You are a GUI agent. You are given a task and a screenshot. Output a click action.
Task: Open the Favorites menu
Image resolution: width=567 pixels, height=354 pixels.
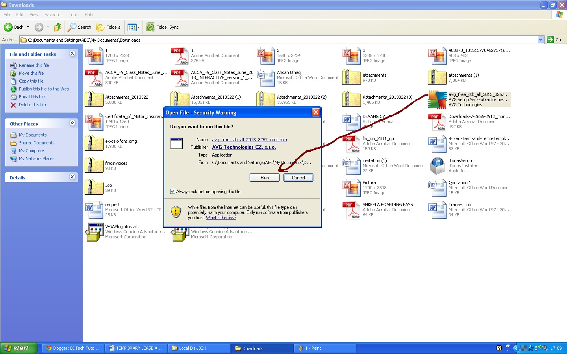pyautogui.click(x=54, y=15)
